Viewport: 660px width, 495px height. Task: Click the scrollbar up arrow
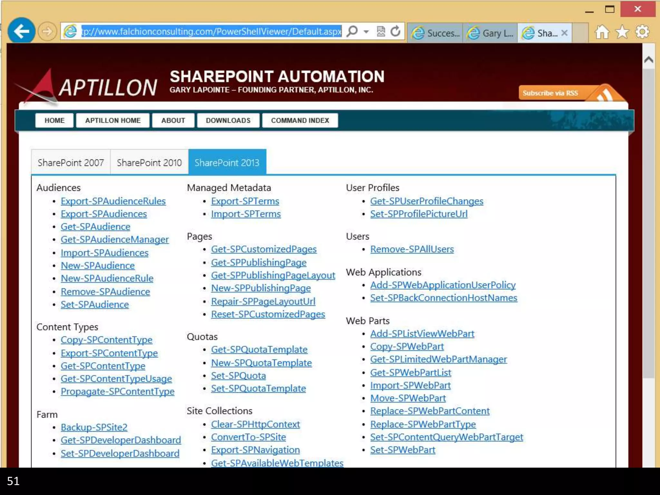[x=648, y=60]
